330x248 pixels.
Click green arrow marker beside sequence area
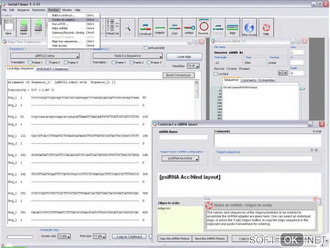302,89
